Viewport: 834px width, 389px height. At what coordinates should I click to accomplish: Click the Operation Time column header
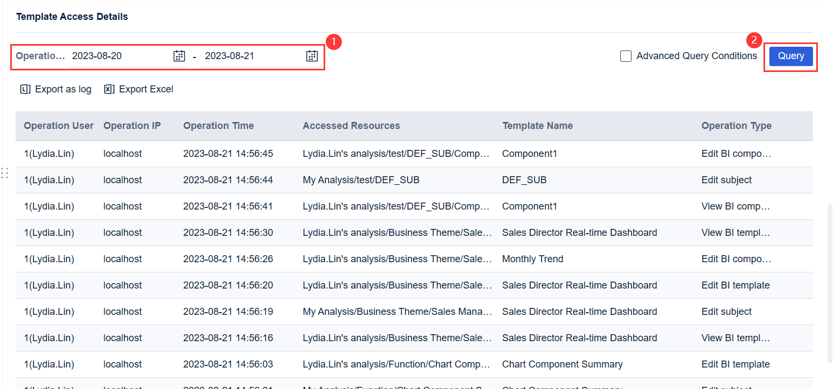[218, 125]
